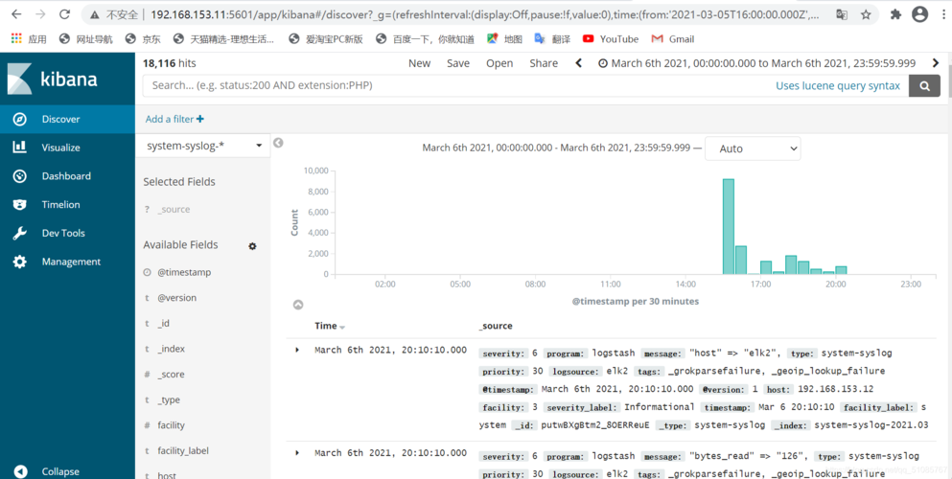Viewport: 952px width, 479px height.
Task: Open the browser extensions puzzle icon
Action: pyautogui.click(x=895, y=14)
